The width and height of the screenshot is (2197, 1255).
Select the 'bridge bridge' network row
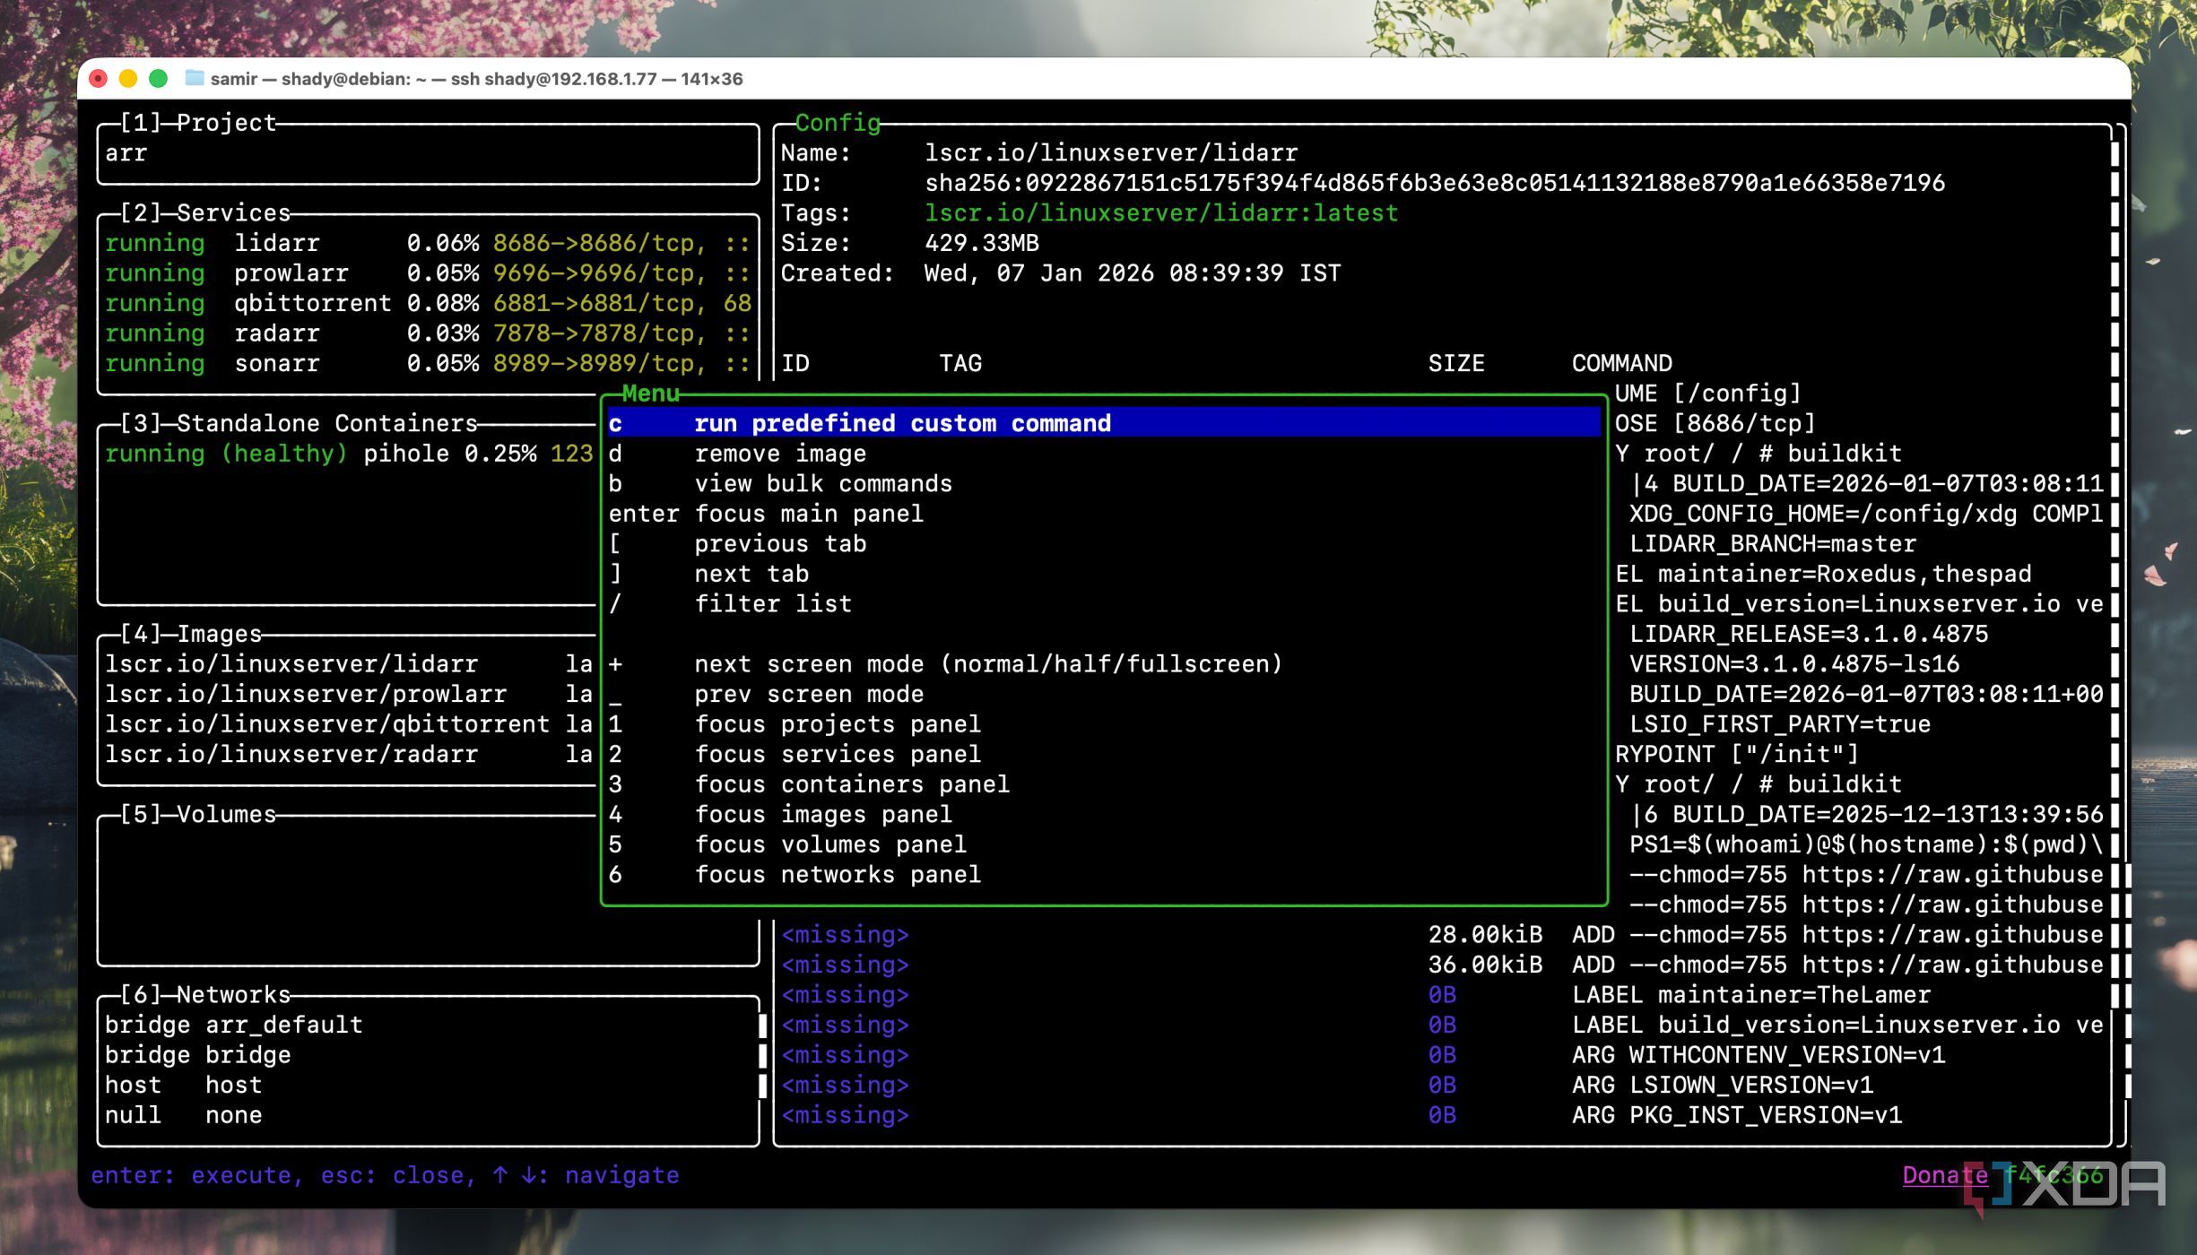tap(428, 1054)
